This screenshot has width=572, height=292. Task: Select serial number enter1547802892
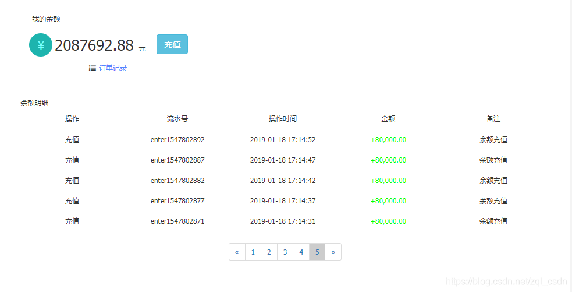(177, 140)
